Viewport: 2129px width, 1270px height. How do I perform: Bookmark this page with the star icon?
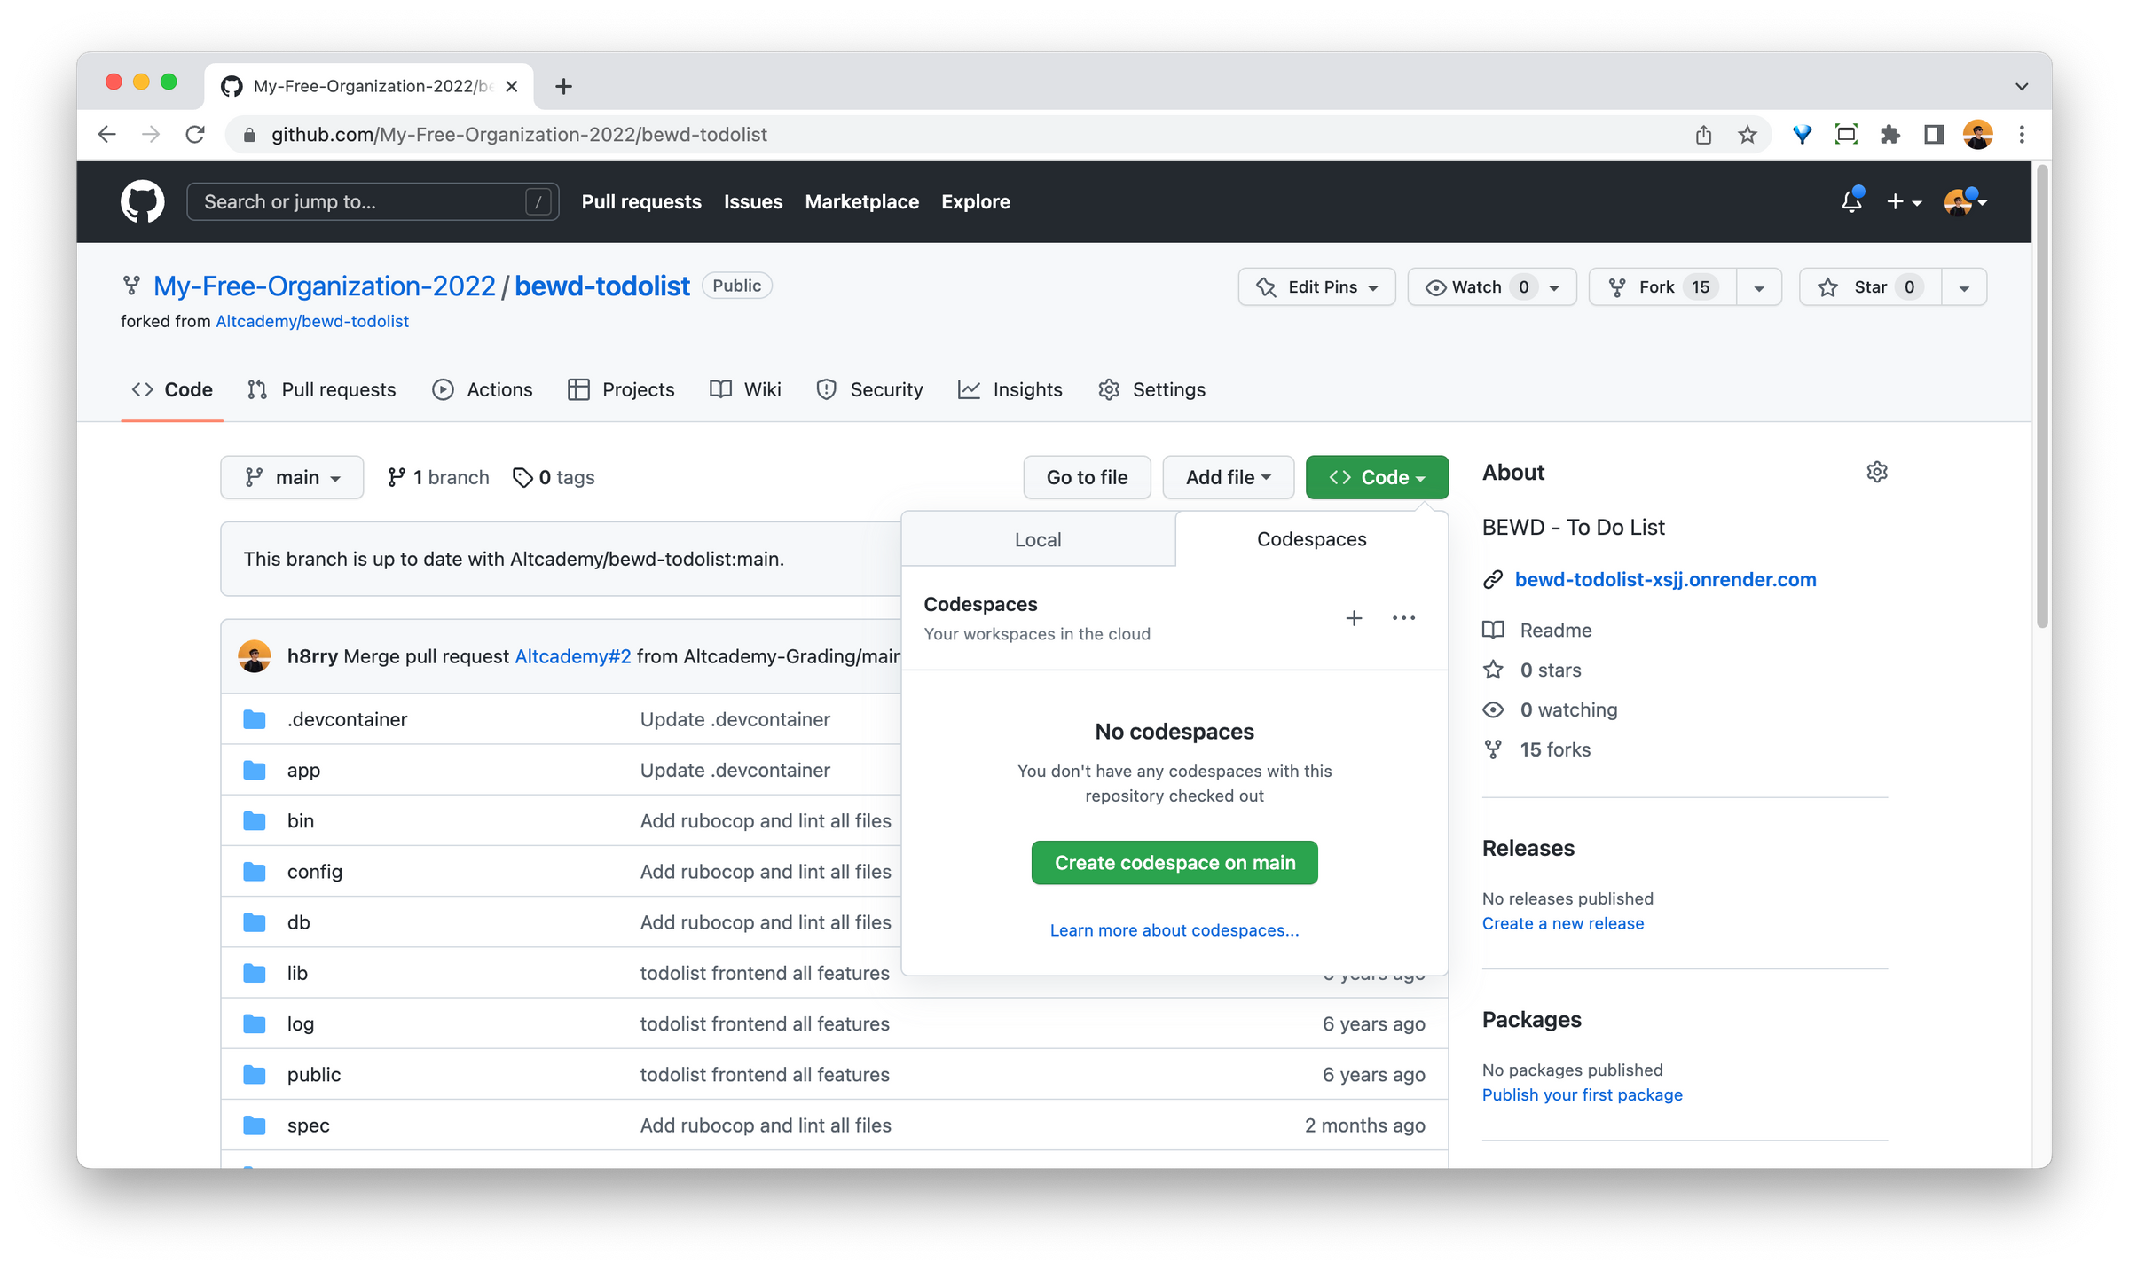tap(1747, 134)
